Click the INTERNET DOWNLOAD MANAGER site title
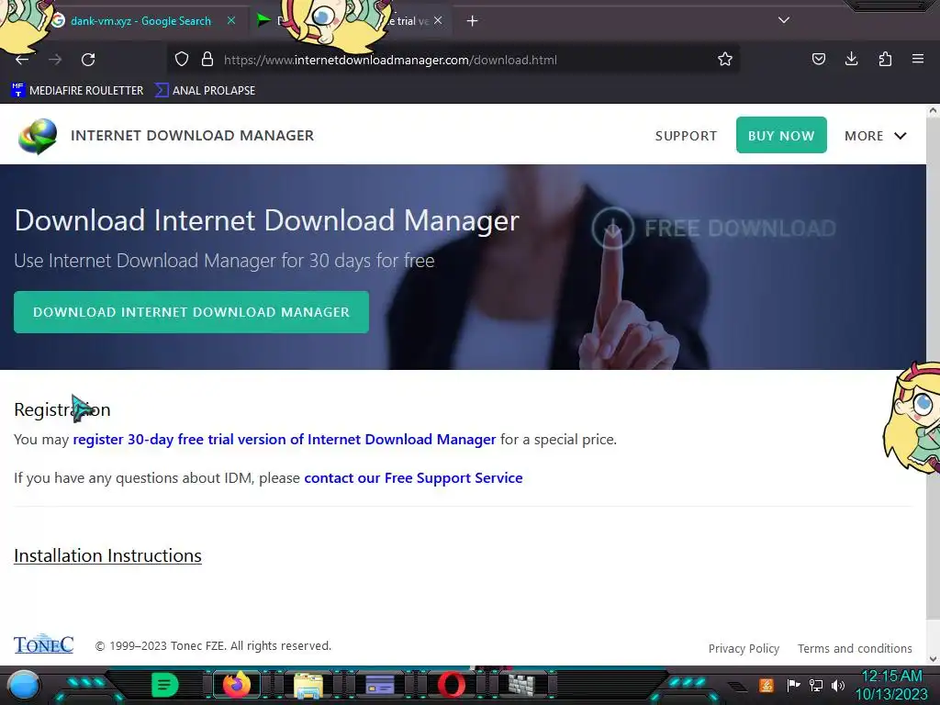This screenshot has height=705, width=940. click(x=192, y=136)
